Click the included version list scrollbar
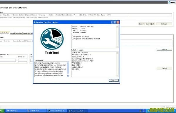176x113 pixels. tap(117, 64)
